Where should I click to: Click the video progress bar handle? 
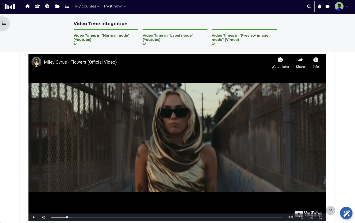[67, 217]
